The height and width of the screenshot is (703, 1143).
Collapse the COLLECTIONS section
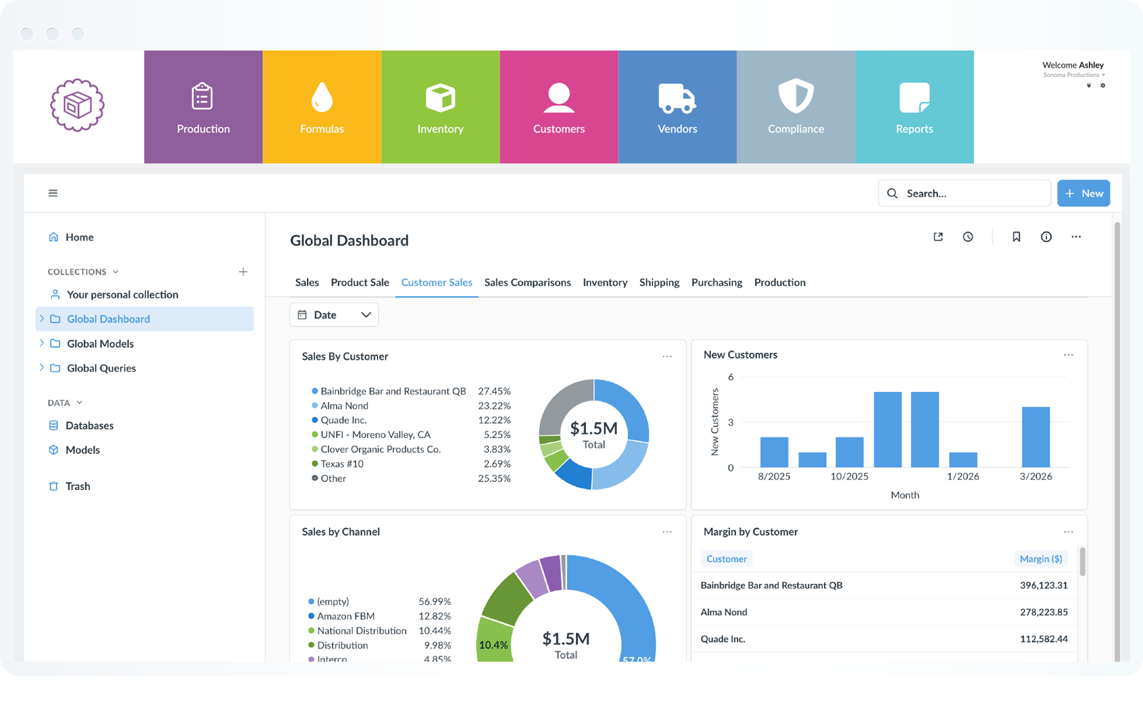(116, 271)
